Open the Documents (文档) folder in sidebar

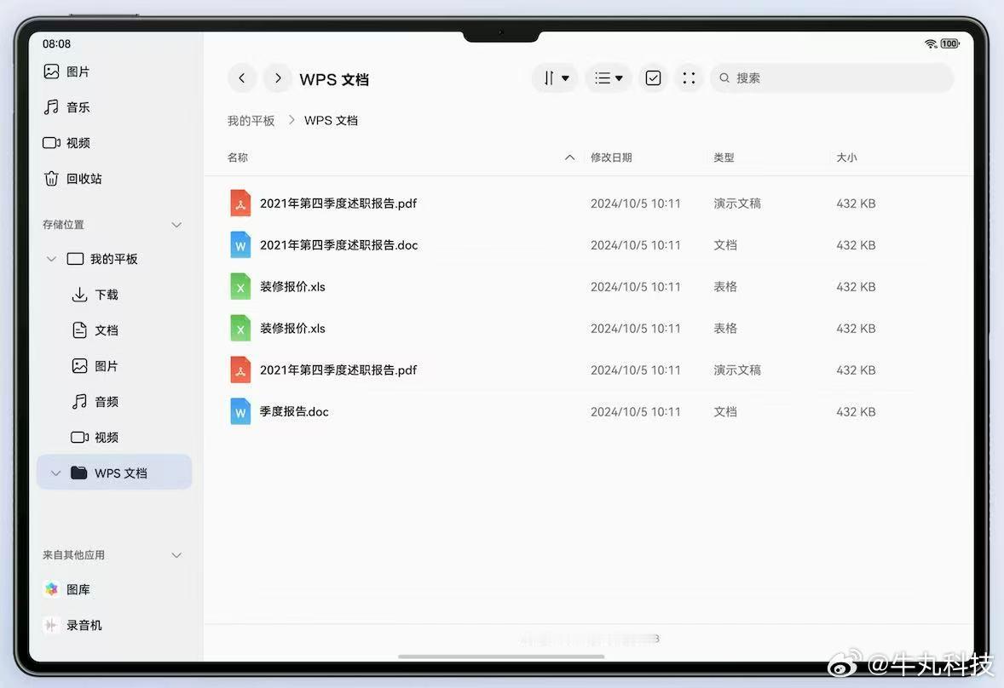95,330
